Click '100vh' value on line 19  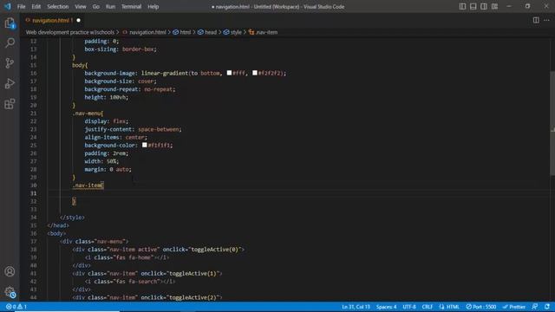118,97
